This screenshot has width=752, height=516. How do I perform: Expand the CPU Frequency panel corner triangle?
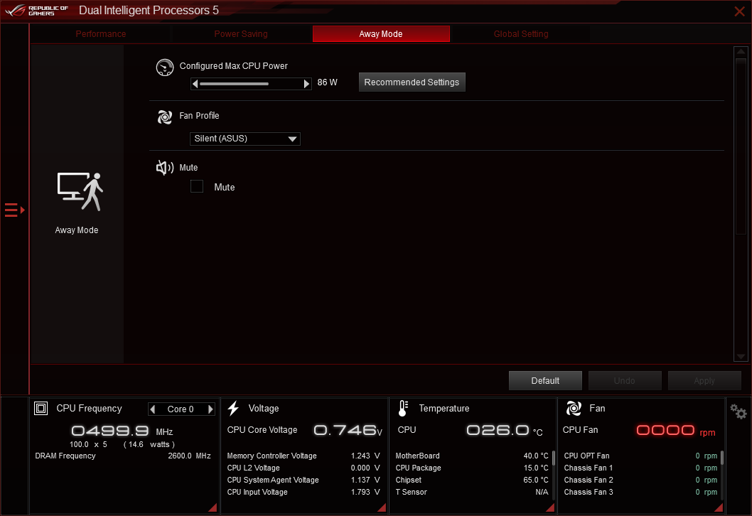(x=213, y=507)
